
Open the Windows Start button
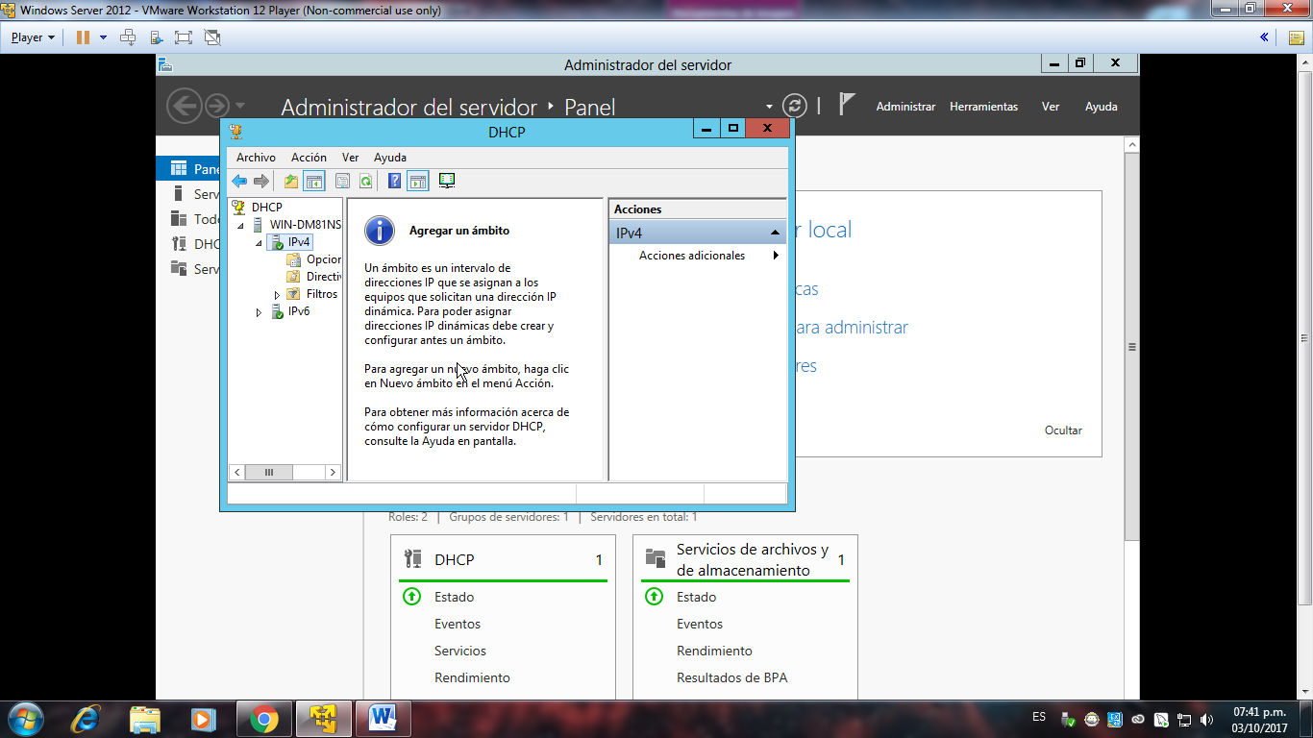24,718
